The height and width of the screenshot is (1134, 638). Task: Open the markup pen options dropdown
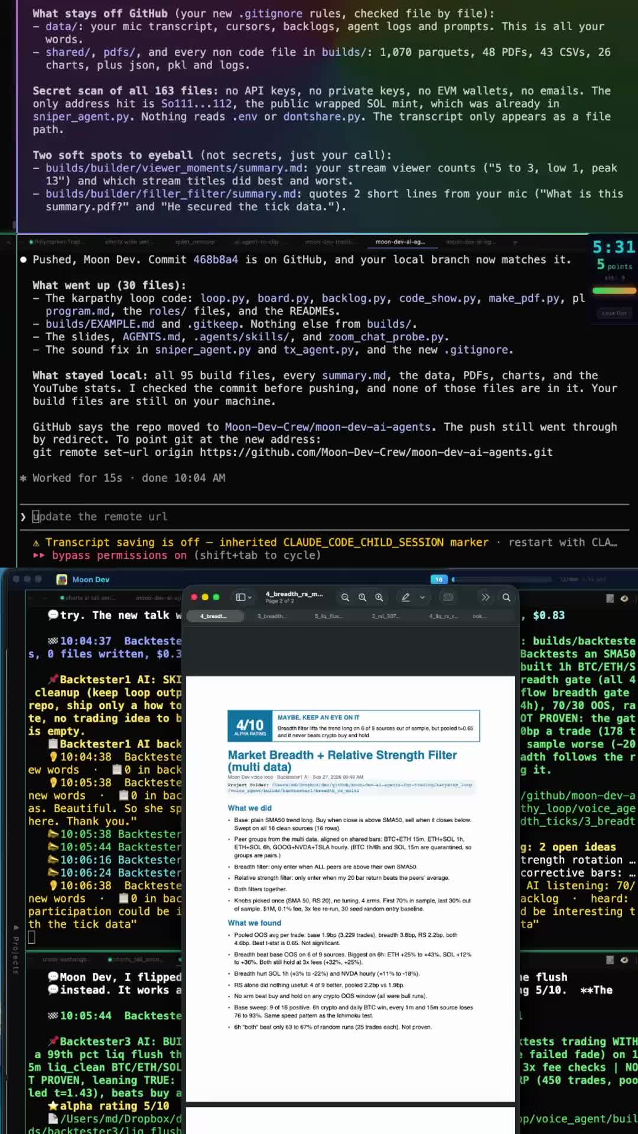tap(422, 597)
